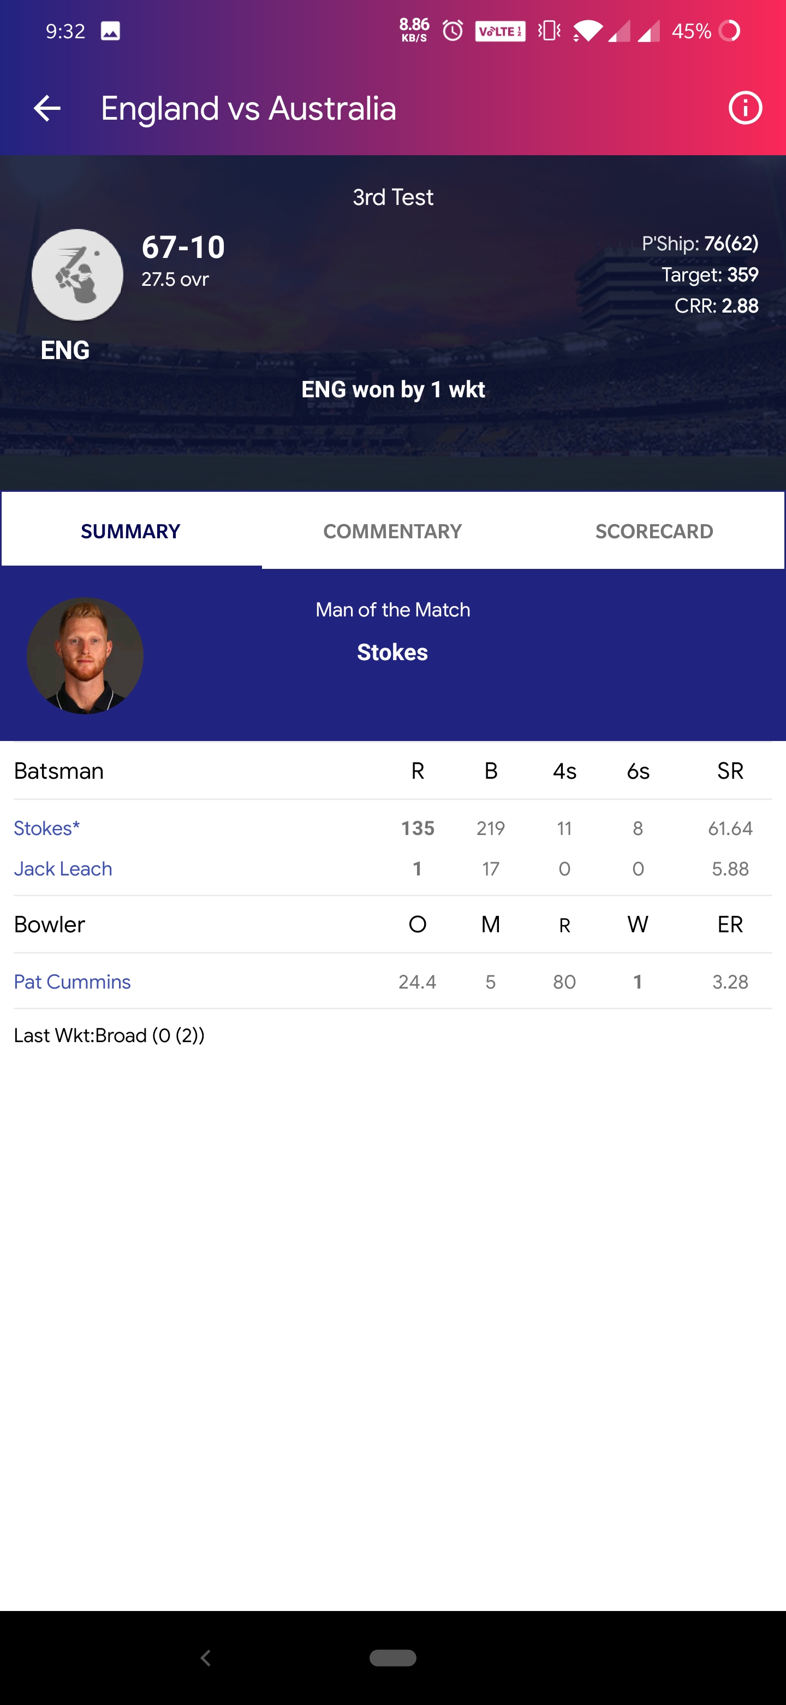Open match info icon
786x1705 pixels.
(x=745, y=108)
